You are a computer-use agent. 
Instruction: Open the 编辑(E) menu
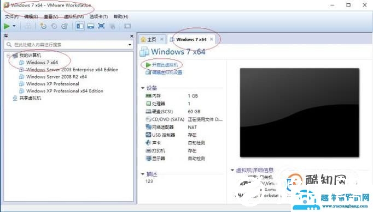click(31, 16)
